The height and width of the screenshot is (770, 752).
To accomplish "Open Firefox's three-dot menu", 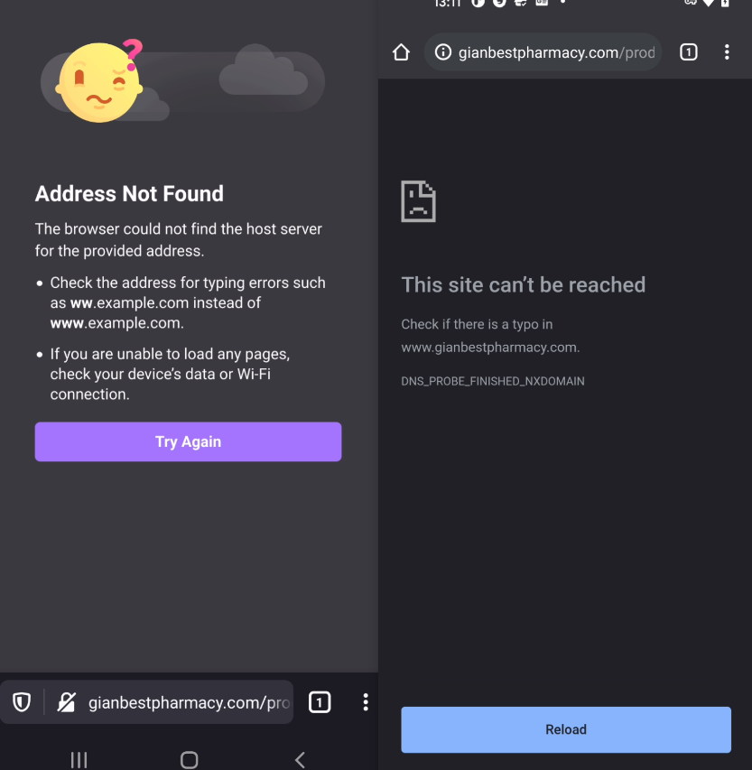I will click(x=366, y=701).
